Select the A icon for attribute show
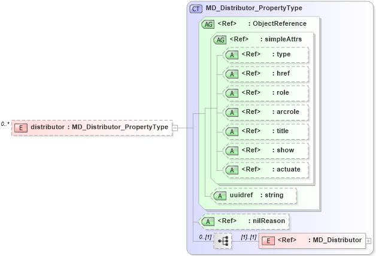376x256 pixels. click(x=232, y=151)
